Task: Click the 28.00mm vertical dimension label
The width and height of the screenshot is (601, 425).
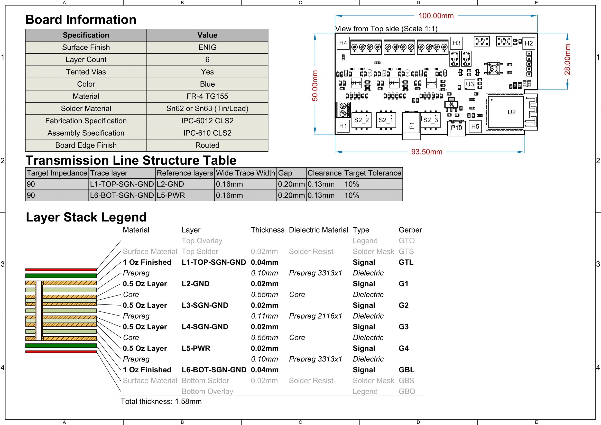Action: point(567,60)
